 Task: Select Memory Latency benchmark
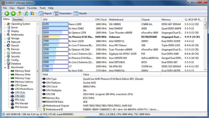click(x=24, y=82)
